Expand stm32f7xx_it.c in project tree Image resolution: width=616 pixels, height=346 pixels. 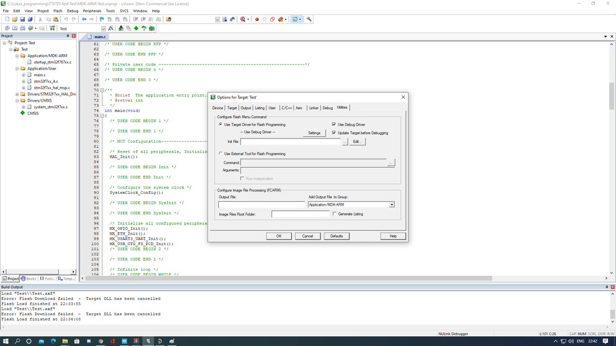point(23,81)
